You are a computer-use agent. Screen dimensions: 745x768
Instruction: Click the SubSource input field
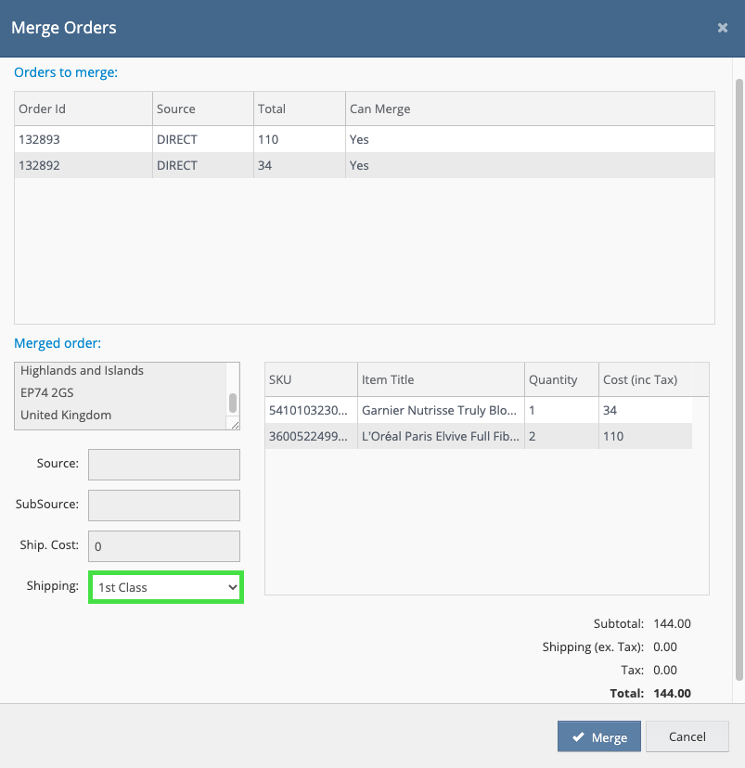click(x=163, y=505)
